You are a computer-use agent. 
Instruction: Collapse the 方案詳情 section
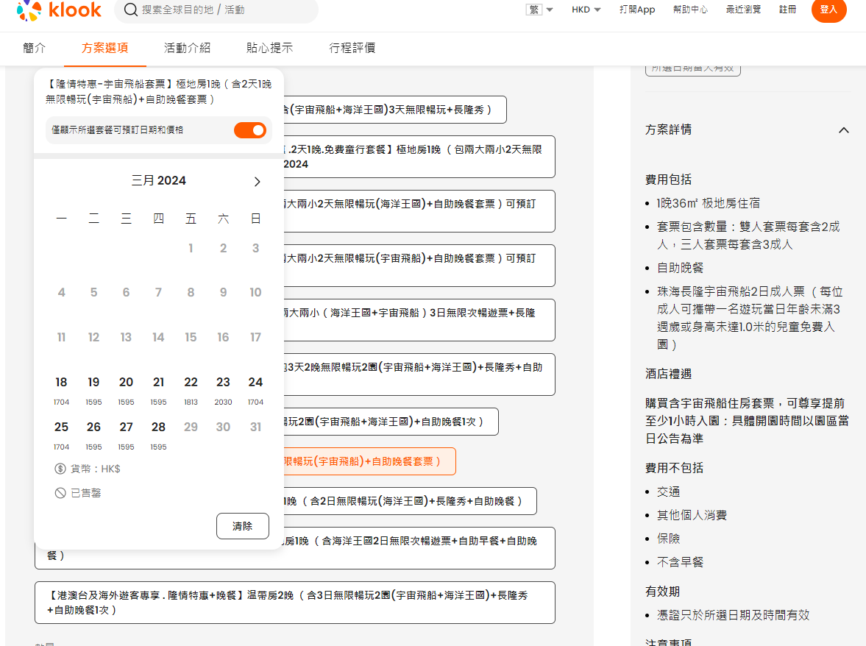click(x=843, y=130)
